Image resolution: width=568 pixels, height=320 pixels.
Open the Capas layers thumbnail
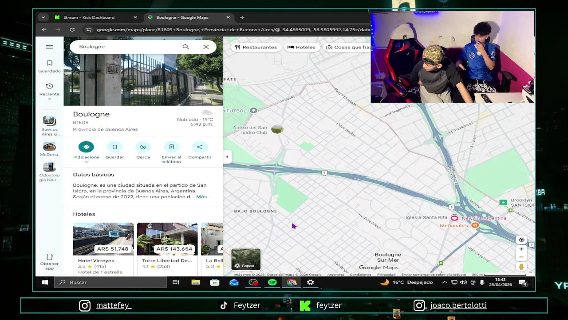(246, 259)
